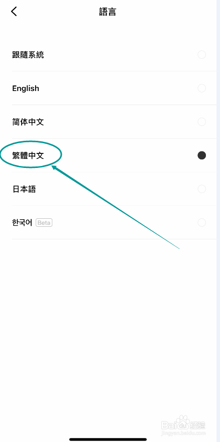The height and width of the screenshot is (442, 220).
Task: Select the 简体中文 radio button
Action: 202,122
